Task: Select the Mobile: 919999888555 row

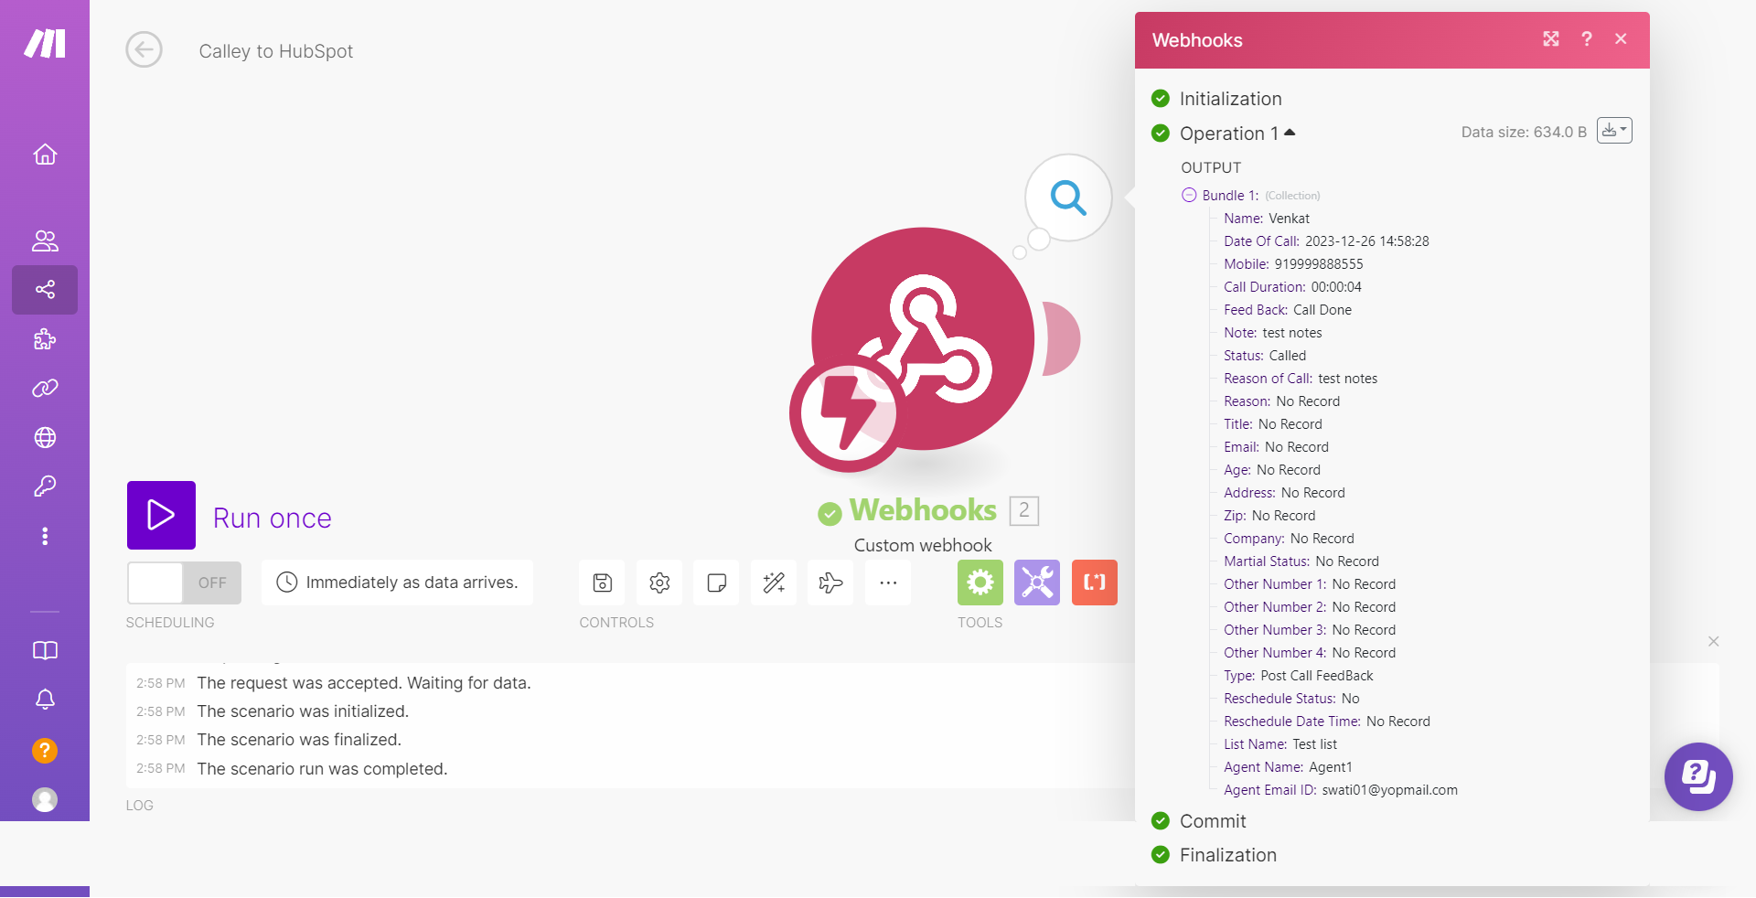Action: click(1293, 263)
